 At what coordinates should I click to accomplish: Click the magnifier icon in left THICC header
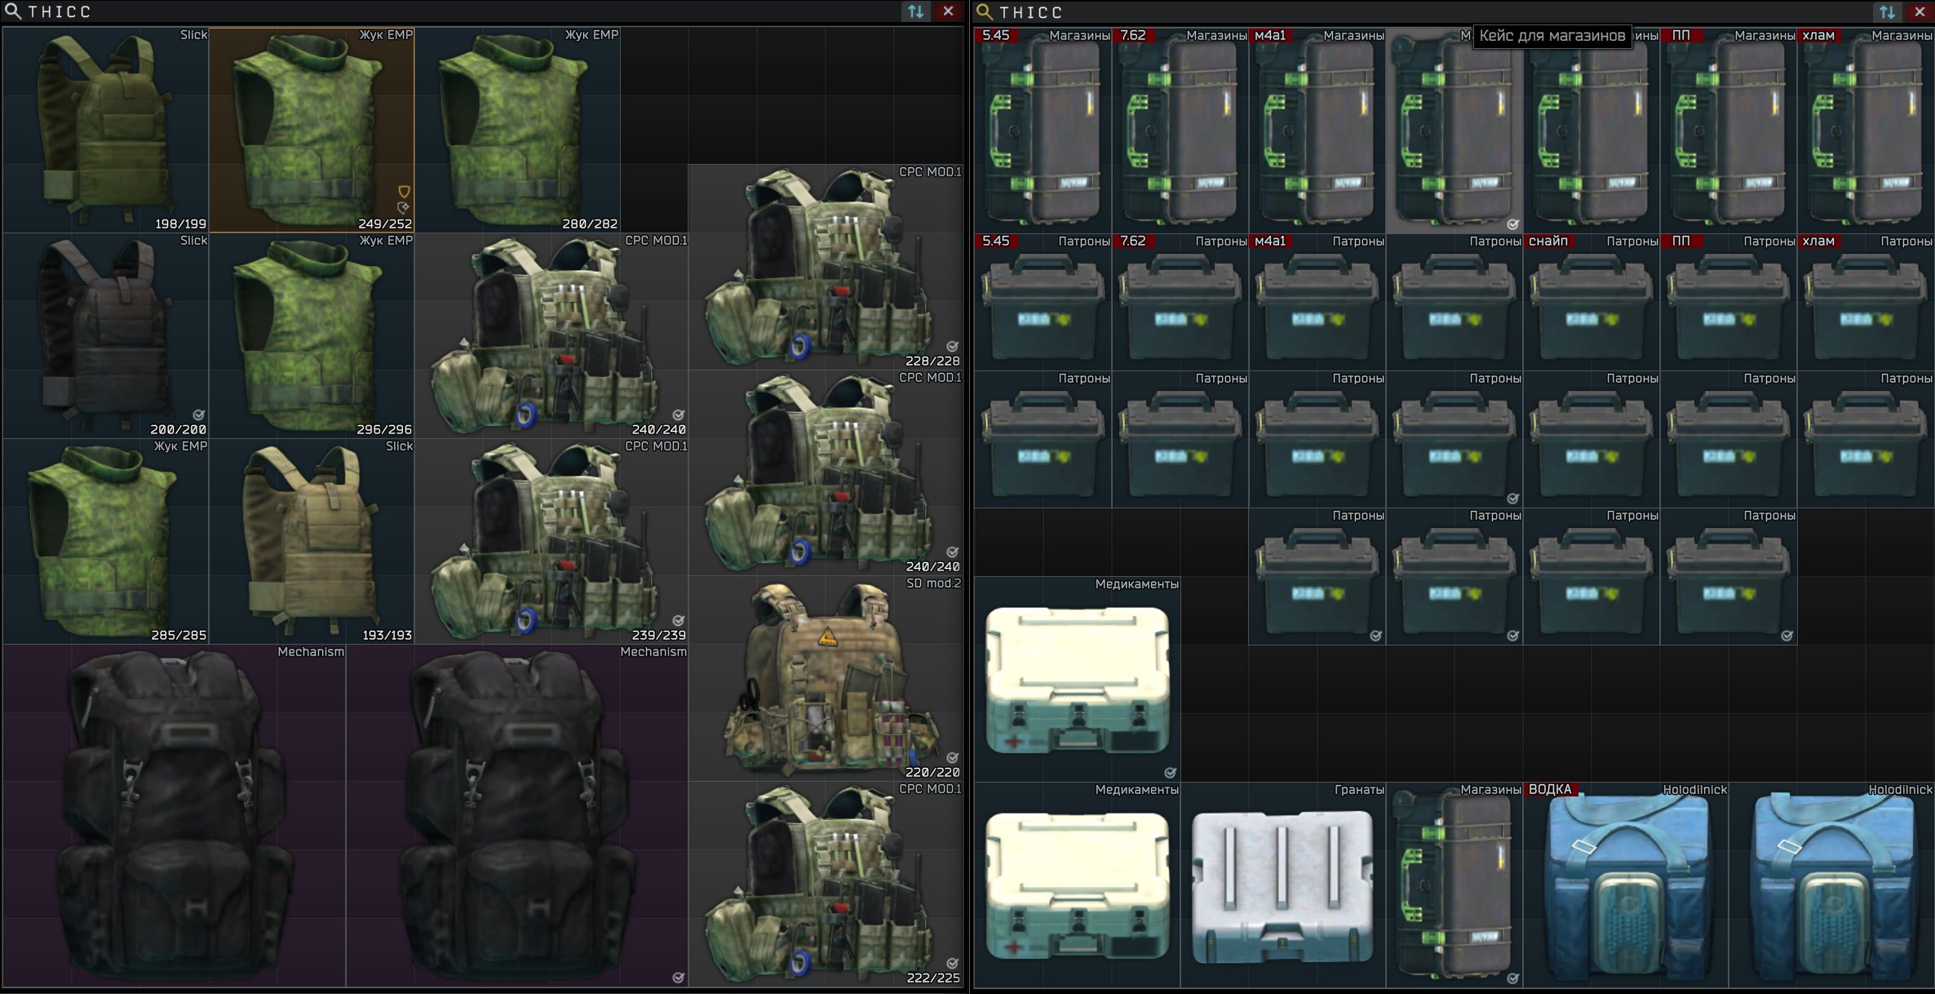click(x=12, y=11)
